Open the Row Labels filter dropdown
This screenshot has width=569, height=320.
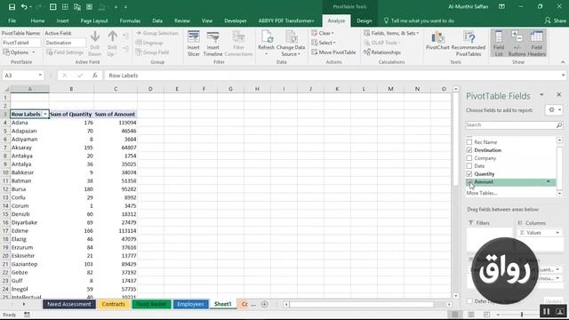[45, 114]
